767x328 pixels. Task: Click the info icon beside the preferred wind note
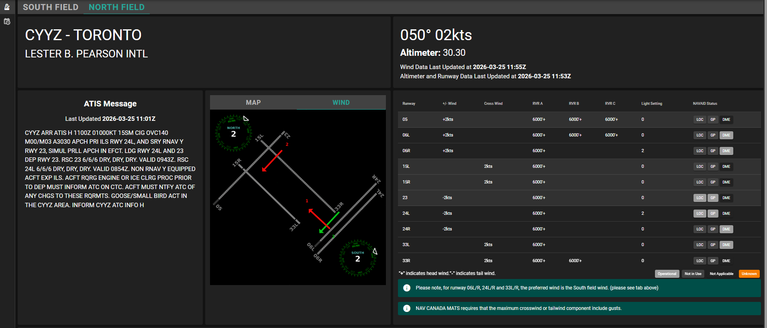(x=407, y=288)
